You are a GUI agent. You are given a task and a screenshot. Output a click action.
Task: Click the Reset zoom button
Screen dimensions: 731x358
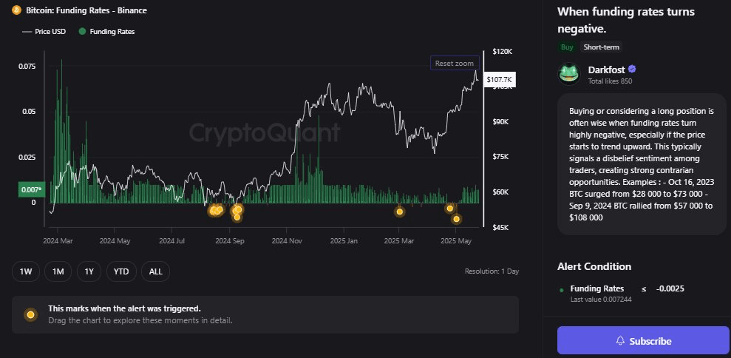[455, 63]
